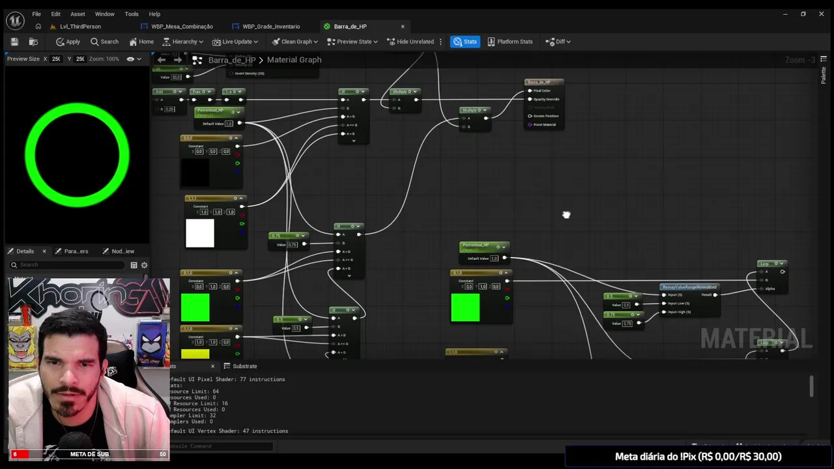The image size is (834, 469).
Task: Close the Stats output panel tab
Action: tap(212, 366)
